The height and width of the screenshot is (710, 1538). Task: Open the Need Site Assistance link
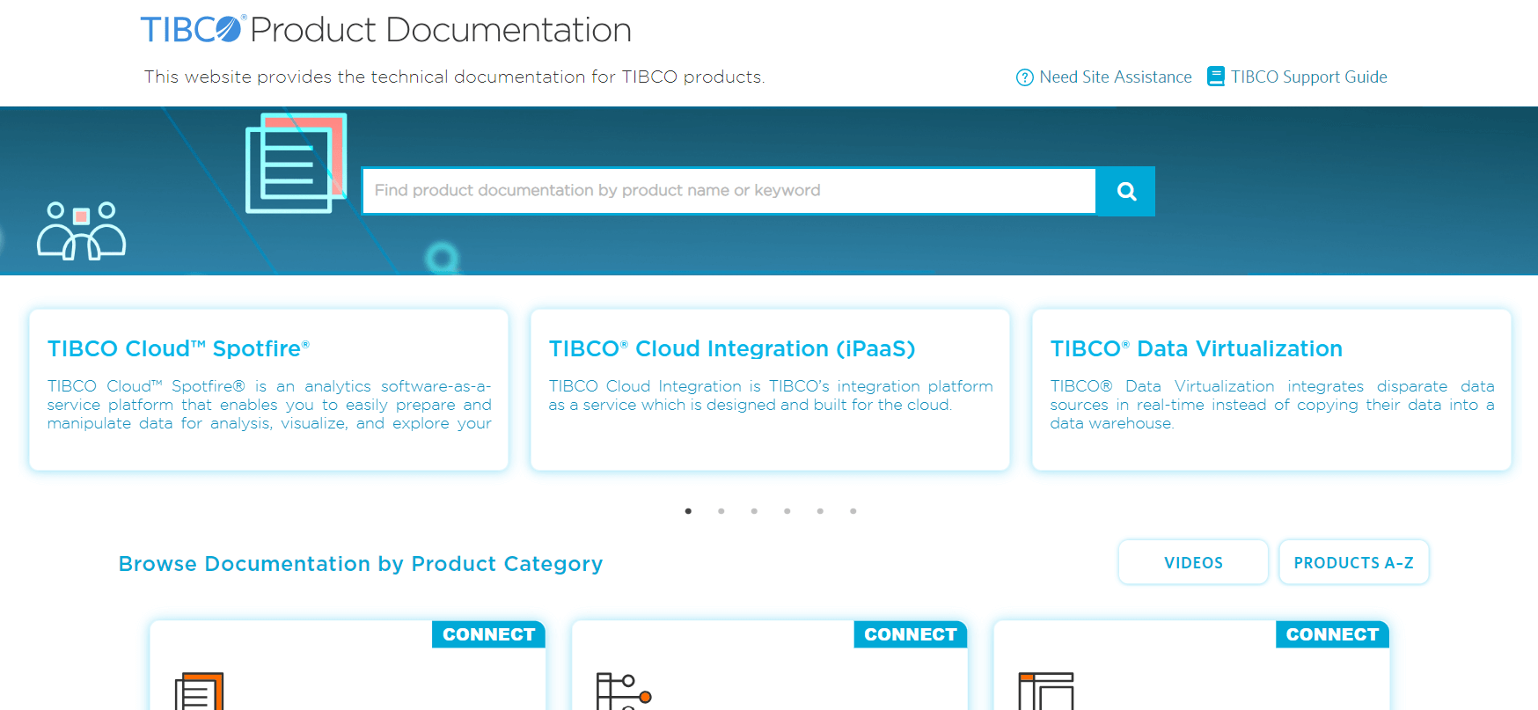click(1115, 77)
